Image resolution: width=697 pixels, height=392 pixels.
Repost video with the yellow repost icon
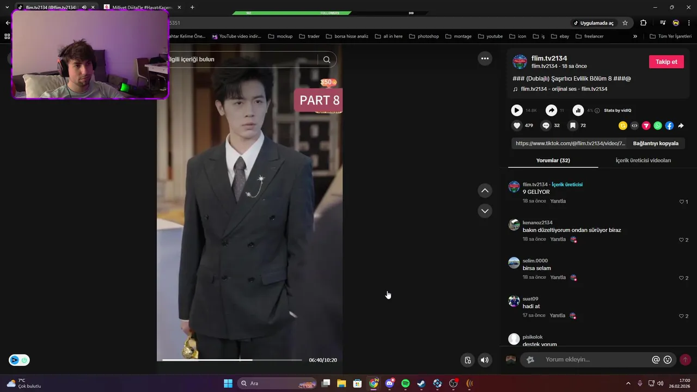[x=623, y=126]
